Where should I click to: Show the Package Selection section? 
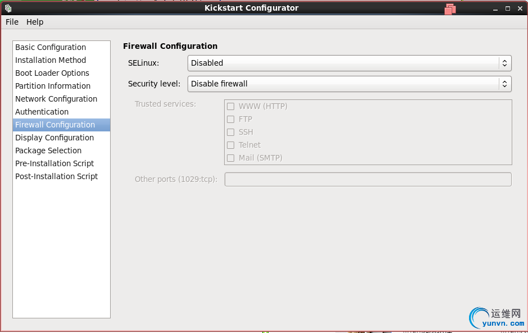coord(48,150)
